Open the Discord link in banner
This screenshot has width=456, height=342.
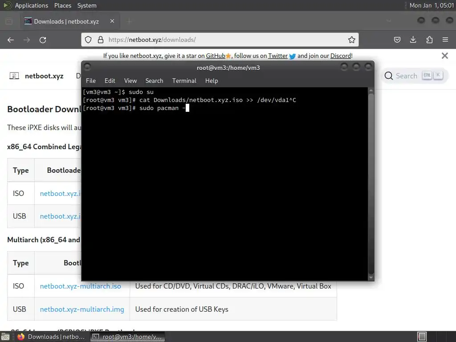coord(341,56)
